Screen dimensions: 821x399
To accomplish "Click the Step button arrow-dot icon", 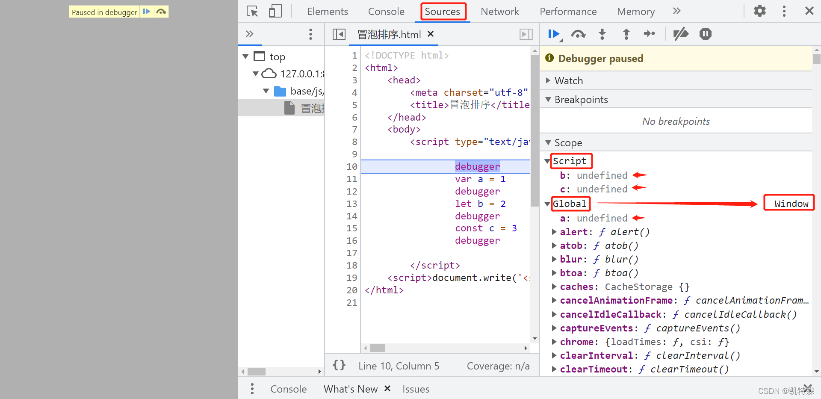I will click(650, 34).
